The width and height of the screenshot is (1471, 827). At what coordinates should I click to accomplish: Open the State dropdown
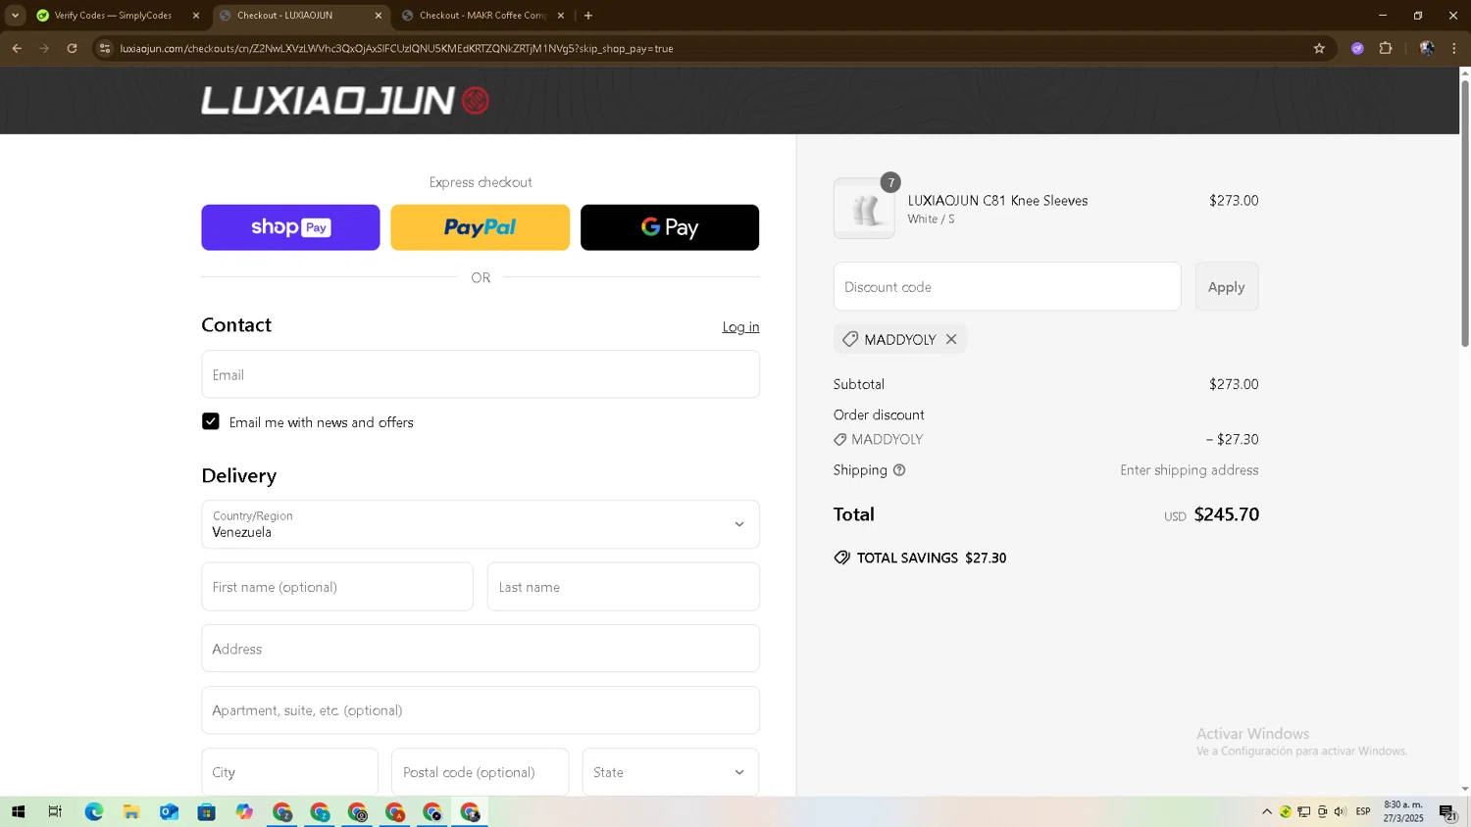click(x=671, y=772)
